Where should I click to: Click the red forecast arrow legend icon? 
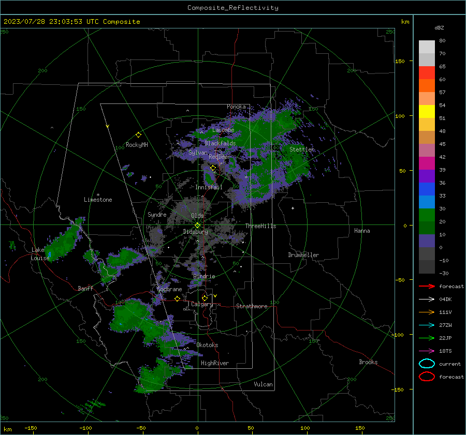coord(427,286)
